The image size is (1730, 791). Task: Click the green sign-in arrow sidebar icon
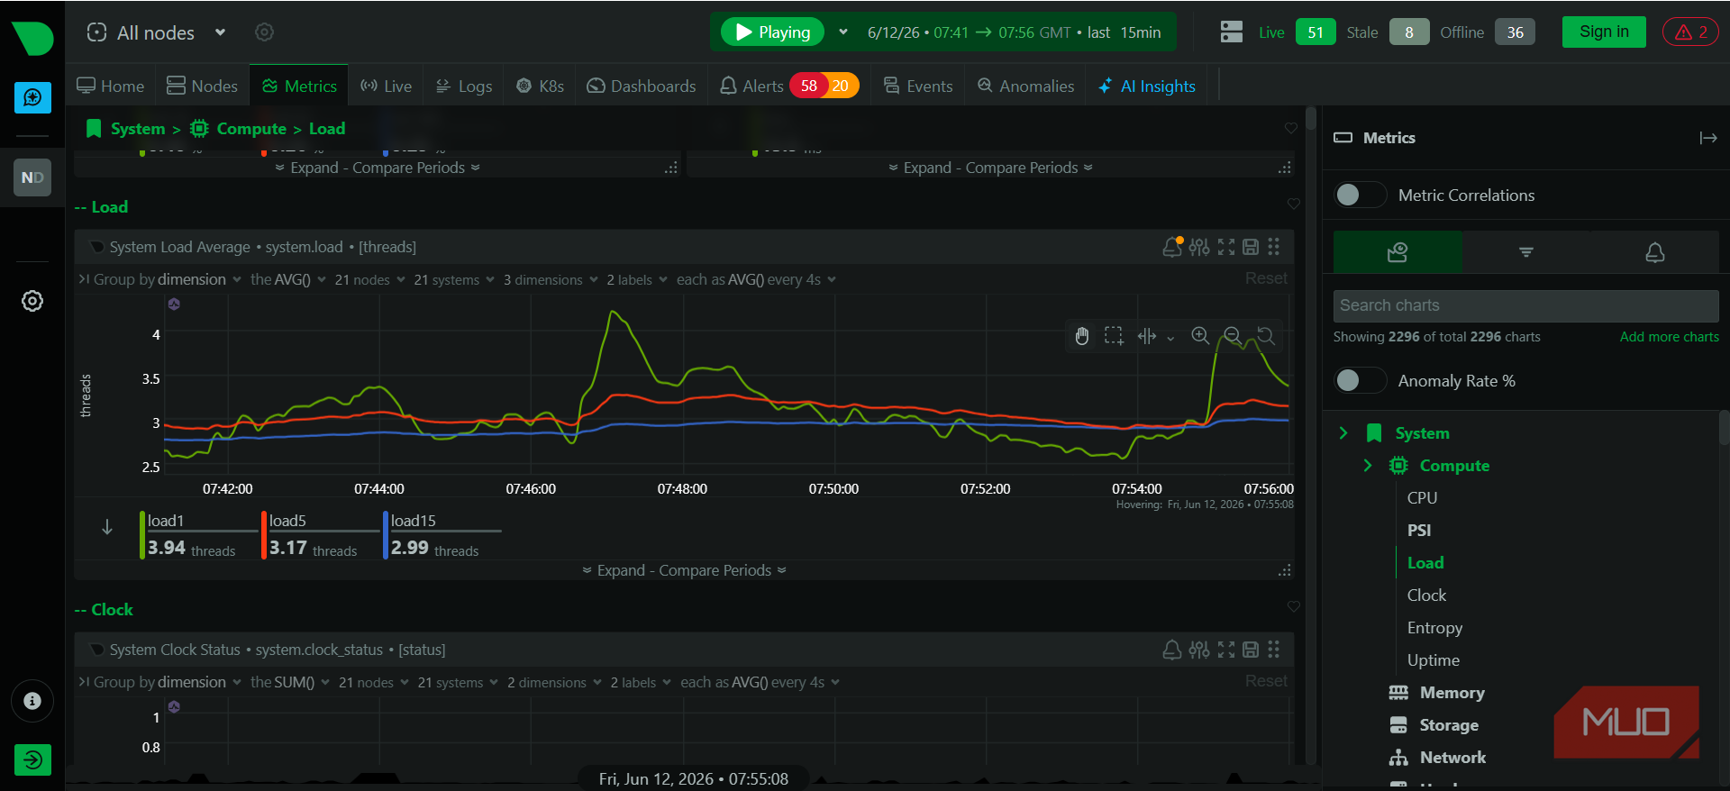pos(32,759)
